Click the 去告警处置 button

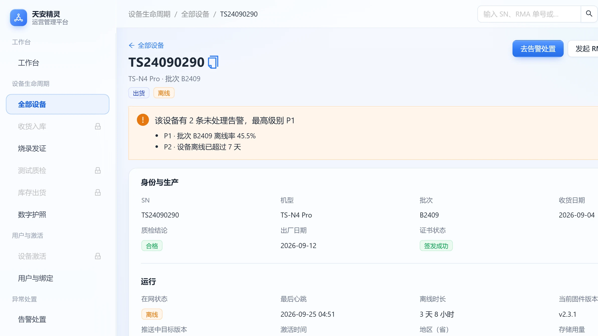pos(538,49)
